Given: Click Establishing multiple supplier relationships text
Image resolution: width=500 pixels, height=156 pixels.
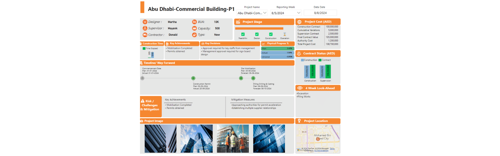Looking at the screenshot, I should point(254,108).
